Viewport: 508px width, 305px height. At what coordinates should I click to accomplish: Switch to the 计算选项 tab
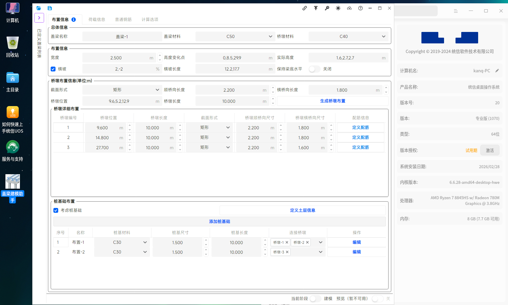[150, 20]
